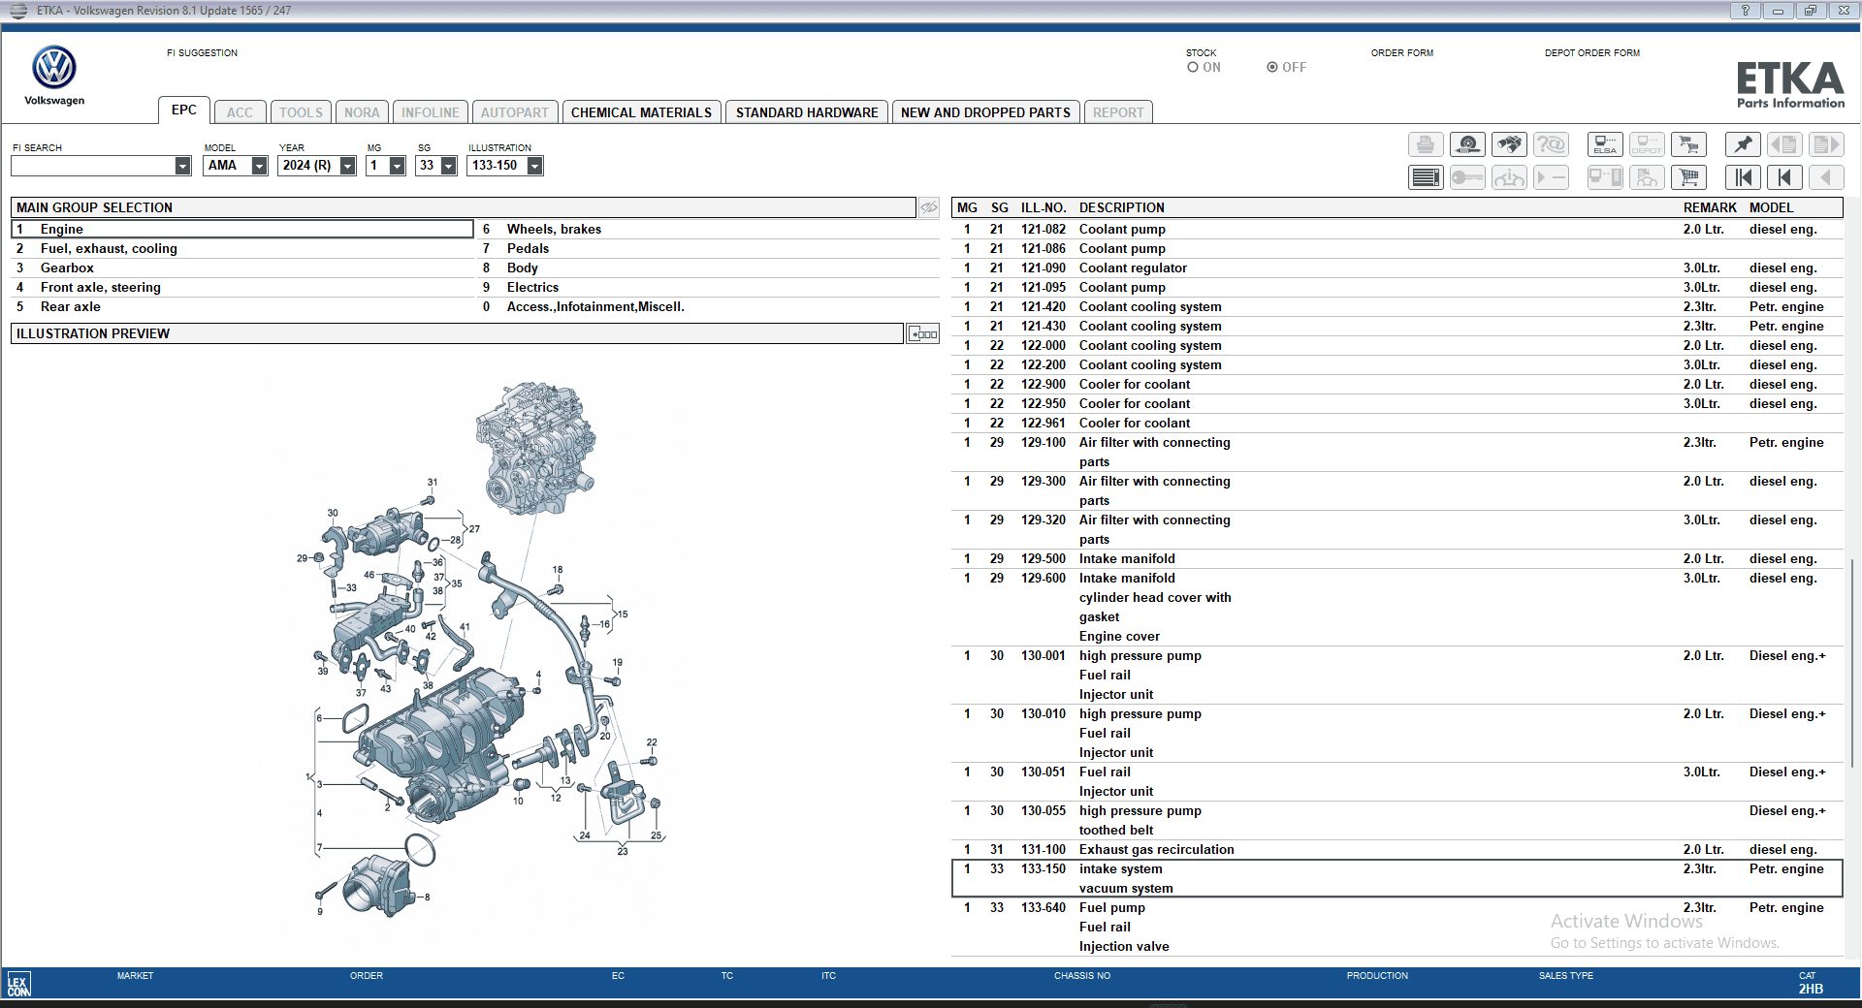
Task: Switch to the CHEMICAL MATERIALS tab
Action: point(641,112)
